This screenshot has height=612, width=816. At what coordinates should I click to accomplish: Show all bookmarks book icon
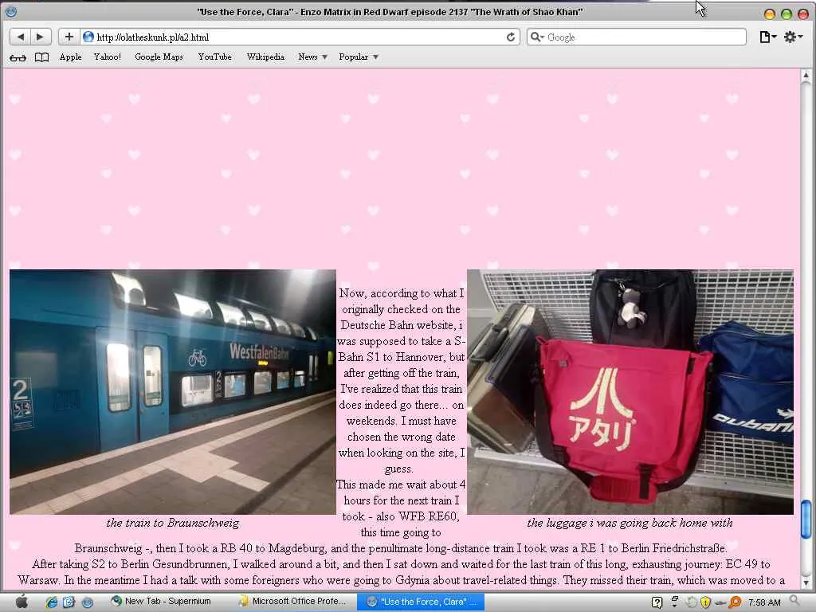pos(41,57)
